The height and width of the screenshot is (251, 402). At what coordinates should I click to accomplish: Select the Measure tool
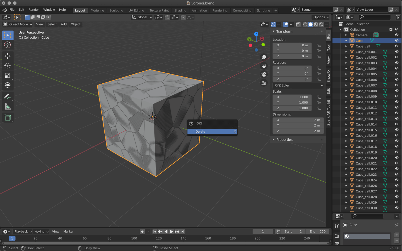[8, 106]
